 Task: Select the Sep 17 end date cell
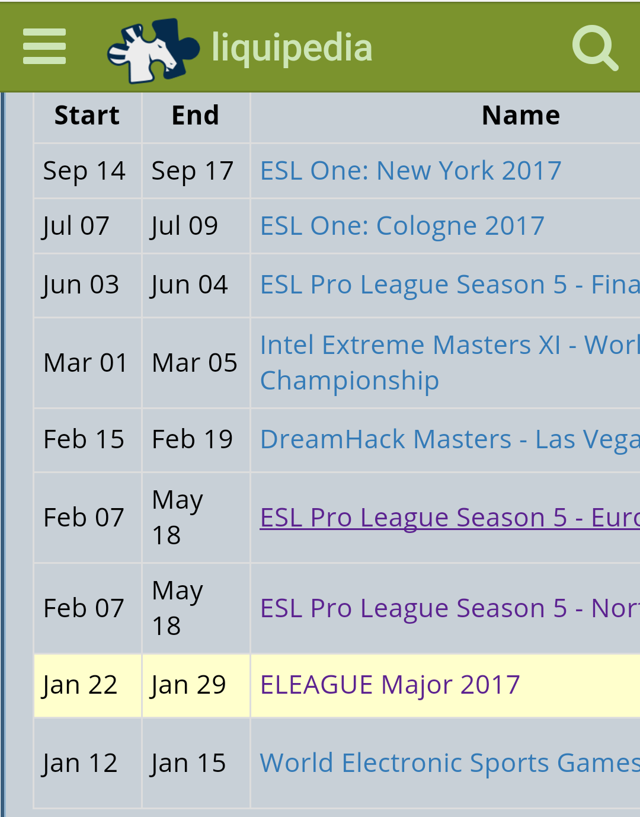click(x=196, y=171)
